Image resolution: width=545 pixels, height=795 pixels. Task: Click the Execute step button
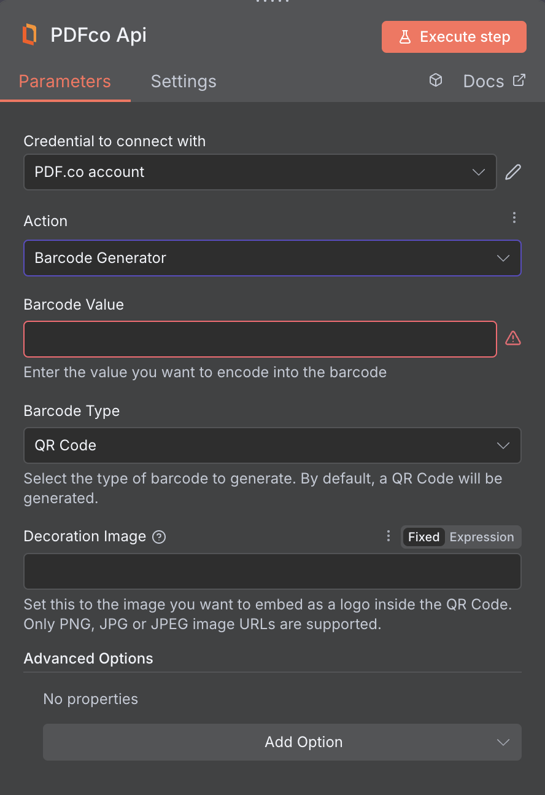pos(454,37)
